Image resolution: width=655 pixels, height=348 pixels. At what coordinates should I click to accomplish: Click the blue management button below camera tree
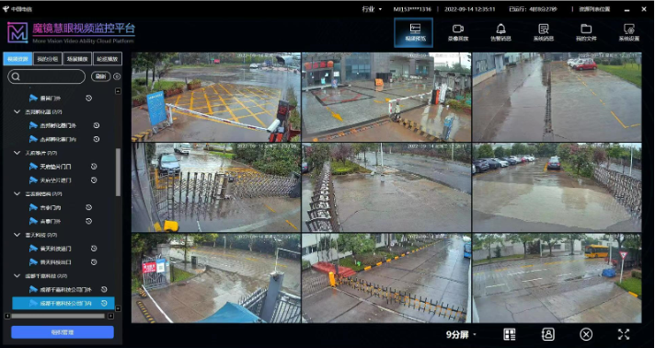[x=63, y=332]
